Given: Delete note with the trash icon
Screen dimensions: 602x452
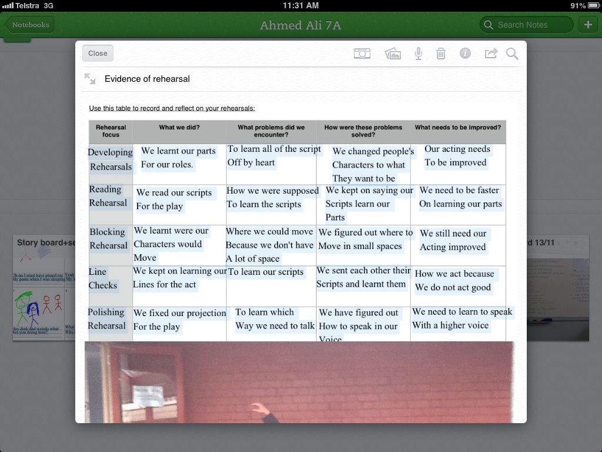Looking at the screenshot, I should point(441,54).
